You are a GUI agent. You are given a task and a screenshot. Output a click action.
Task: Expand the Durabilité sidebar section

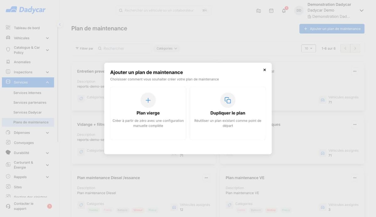47,153
